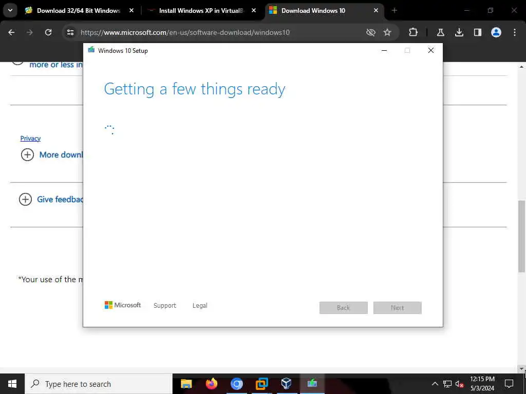Open the Privacy link on webpage
Viewport: 526px width, 394px height.
[30, 139]
